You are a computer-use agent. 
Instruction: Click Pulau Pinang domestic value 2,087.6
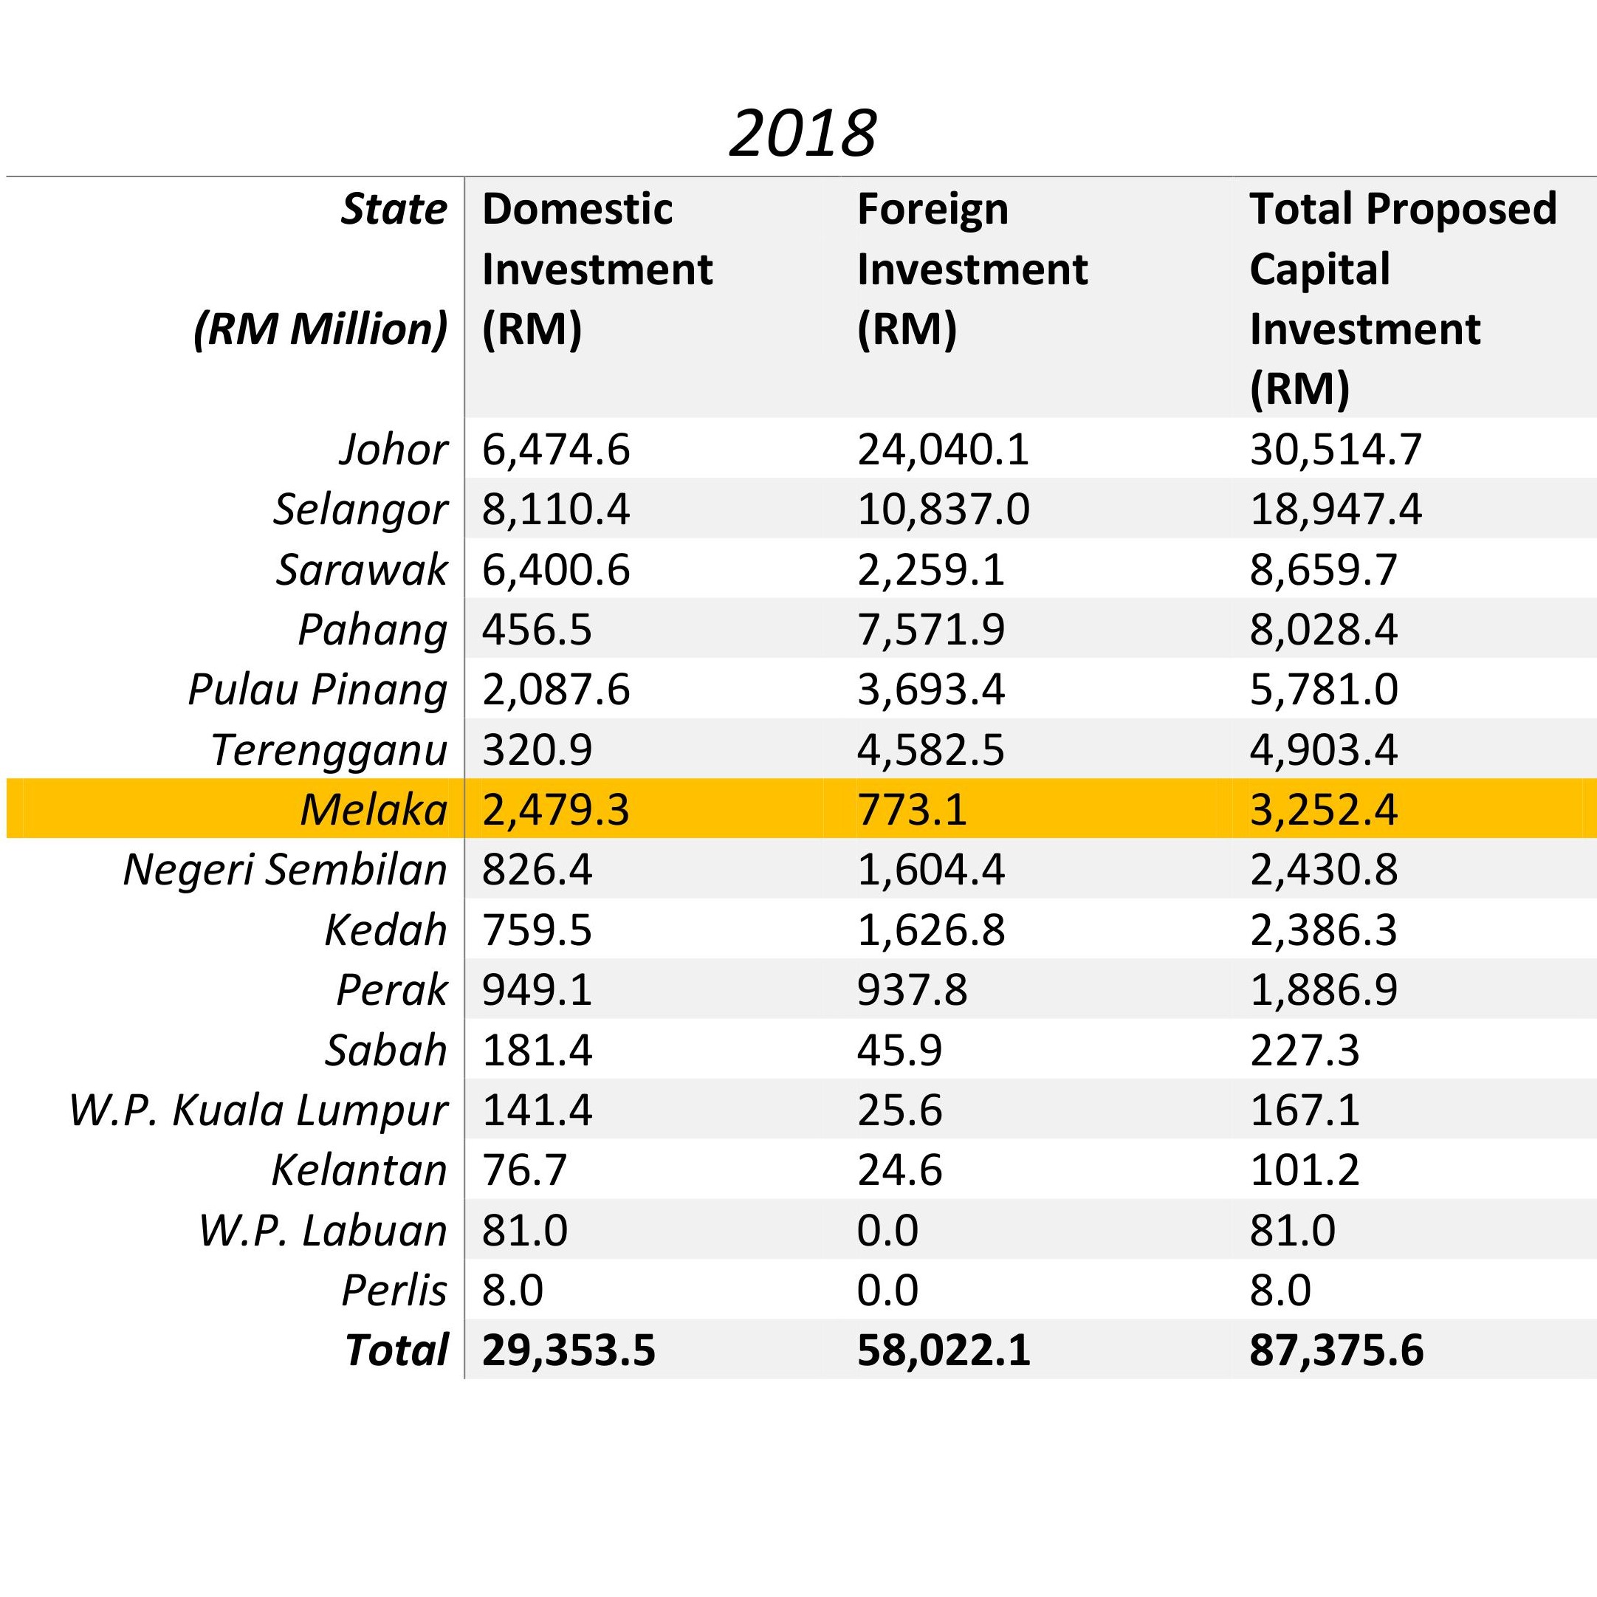pos(555,690)
